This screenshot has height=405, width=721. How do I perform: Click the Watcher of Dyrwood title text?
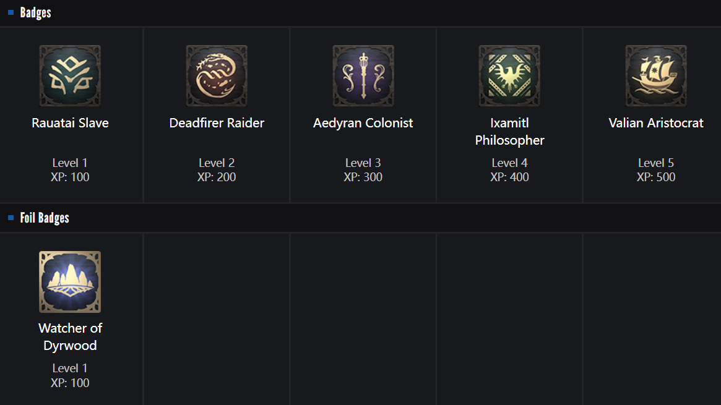pyautogui.click(x=70, y=336)
